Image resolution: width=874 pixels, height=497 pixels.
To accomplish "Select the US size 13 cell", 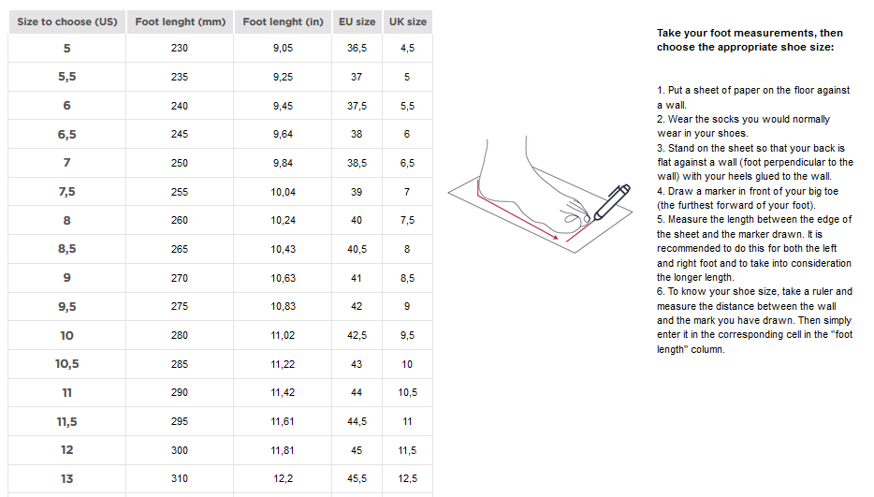I will click(x=67, y=478).
